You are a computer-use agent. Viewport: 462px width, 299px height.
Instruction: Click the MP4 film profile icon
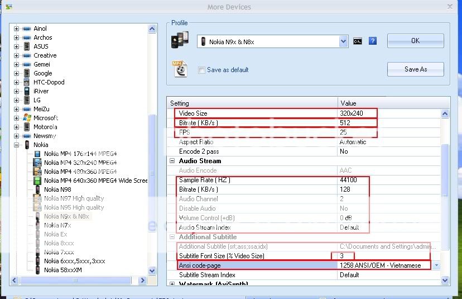[x=179, y=68]
